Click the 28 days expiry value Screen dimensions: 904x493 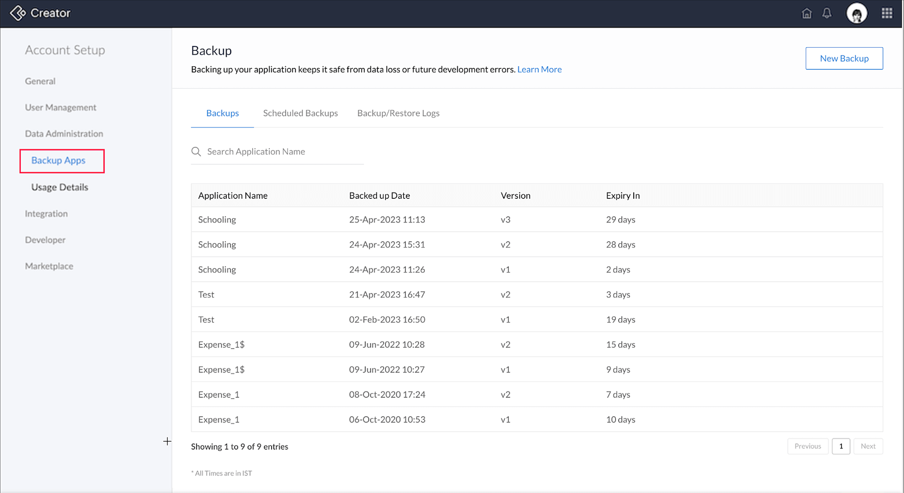(620, 244)
